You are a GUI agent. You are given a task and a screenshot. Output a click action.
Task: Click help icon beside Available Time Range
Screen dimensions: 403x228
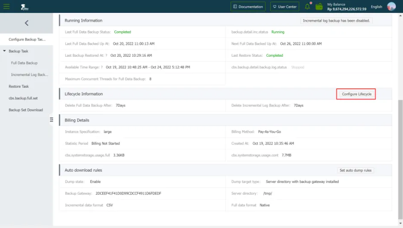point(102,67)
